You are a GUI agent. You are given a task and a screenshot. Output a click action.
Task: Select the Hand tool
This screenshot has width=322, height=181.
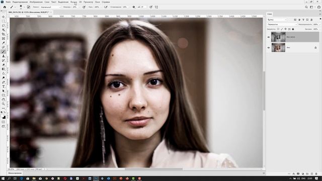(x=4, y=100)
